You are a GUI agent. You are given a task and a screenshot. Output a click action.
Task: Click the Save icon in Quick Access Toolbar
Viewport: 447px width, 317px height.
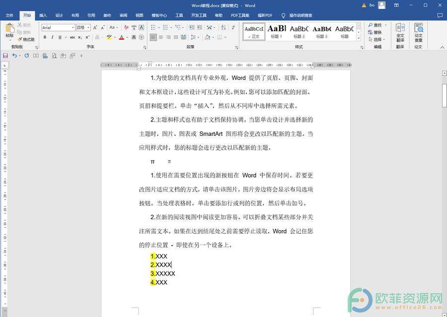(5, 56)
